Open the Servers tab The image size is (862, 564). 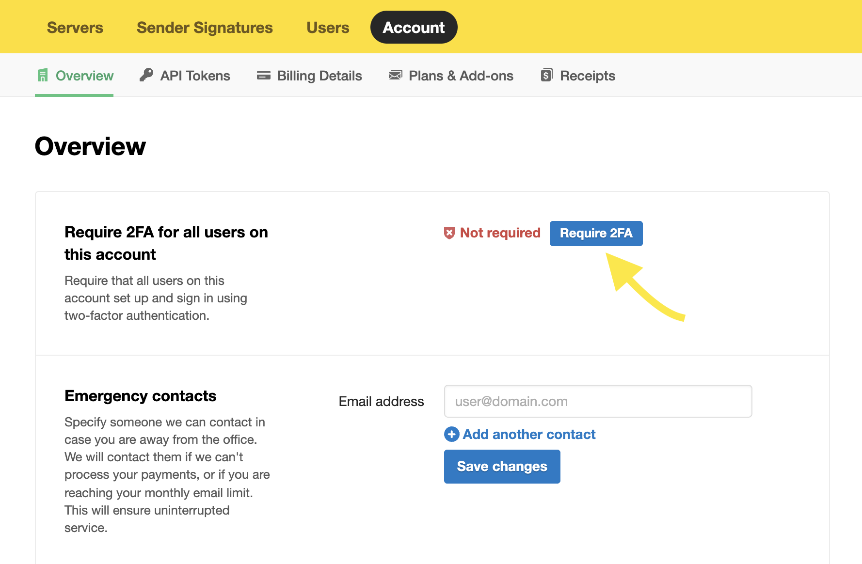click(x=75, y=28)
